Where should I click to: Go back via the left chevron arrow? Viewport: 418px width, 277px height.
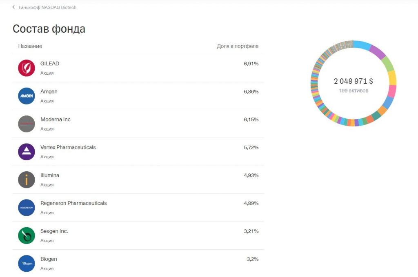[13, 7]
